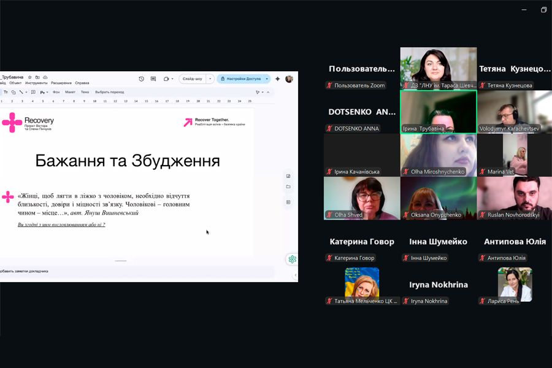Open the Справка menu
This screenshot has width=552, height=368.
point(82,83)
